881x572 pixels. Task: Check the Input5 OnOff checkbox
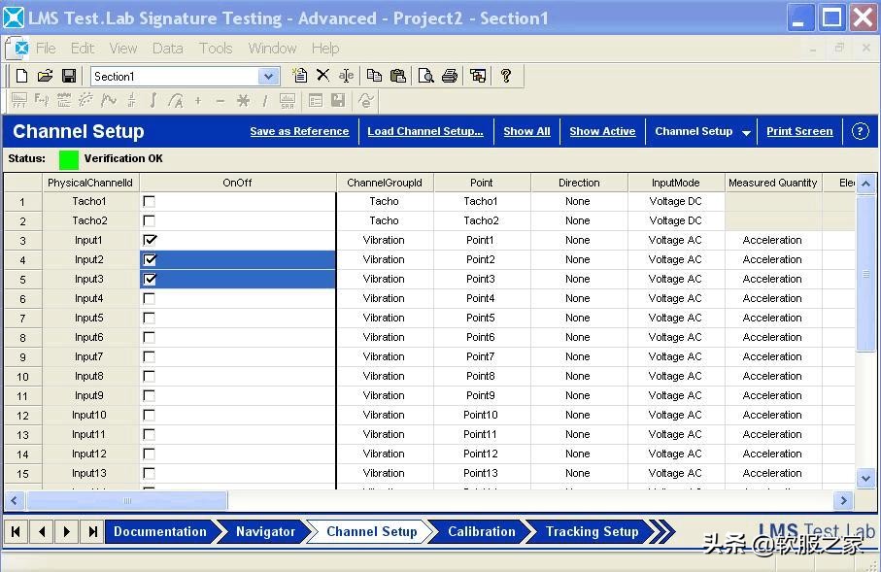pos(149,318)
